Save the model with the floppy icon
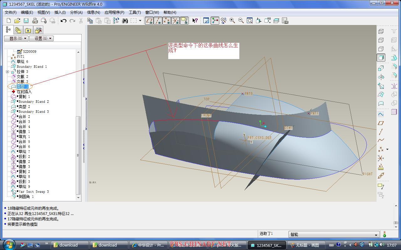The height and width of the screenshot is (250, 401). [26, 21]
